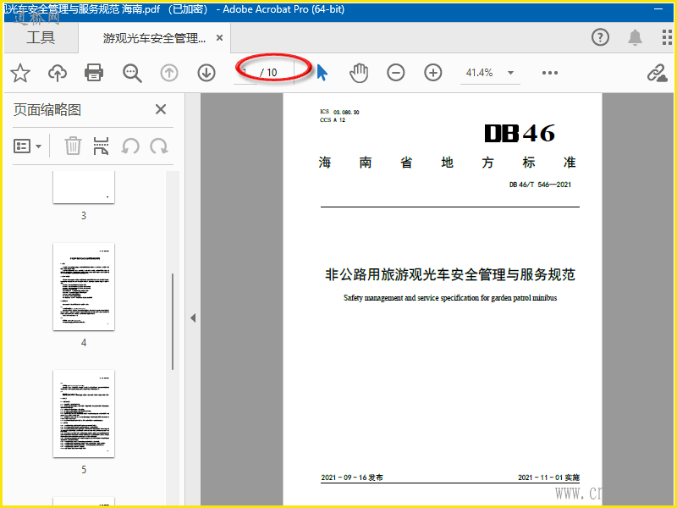Click the thumbnail panel scrollbar
This screenshot has width=677, height=508.
[173, 322]
